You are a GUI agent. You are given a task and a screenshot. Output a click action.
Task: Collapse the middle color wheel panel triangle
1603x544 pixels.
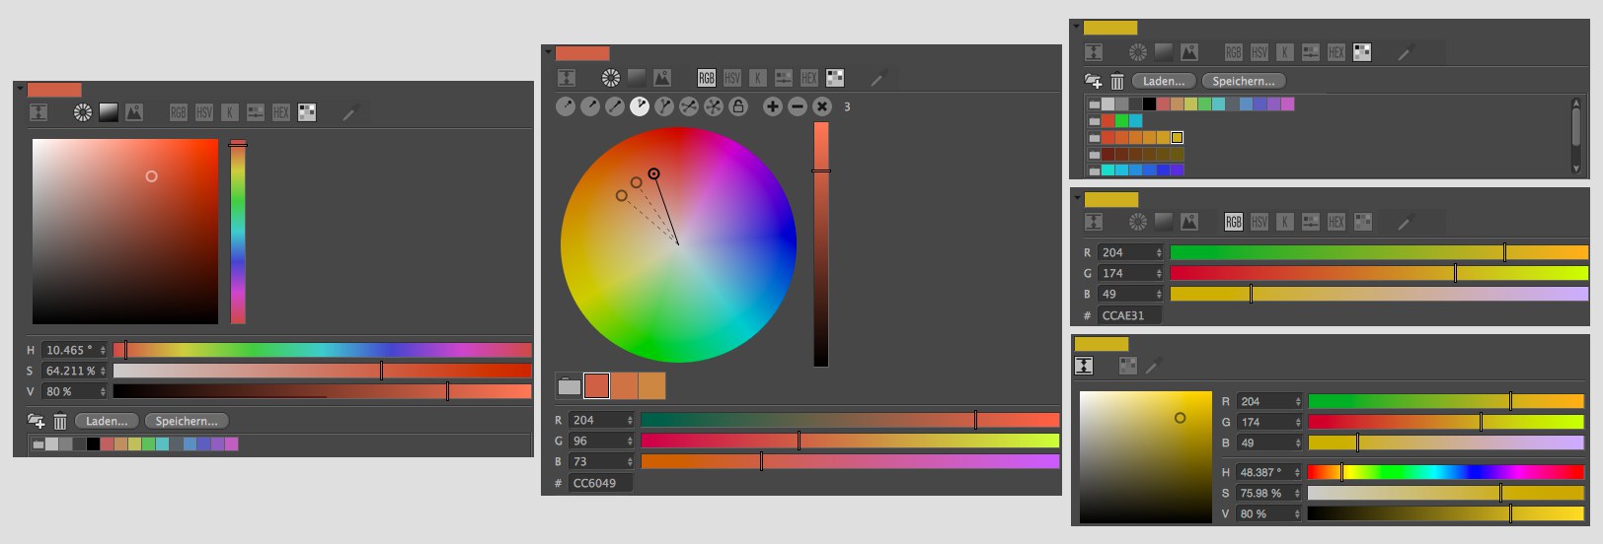548,52
